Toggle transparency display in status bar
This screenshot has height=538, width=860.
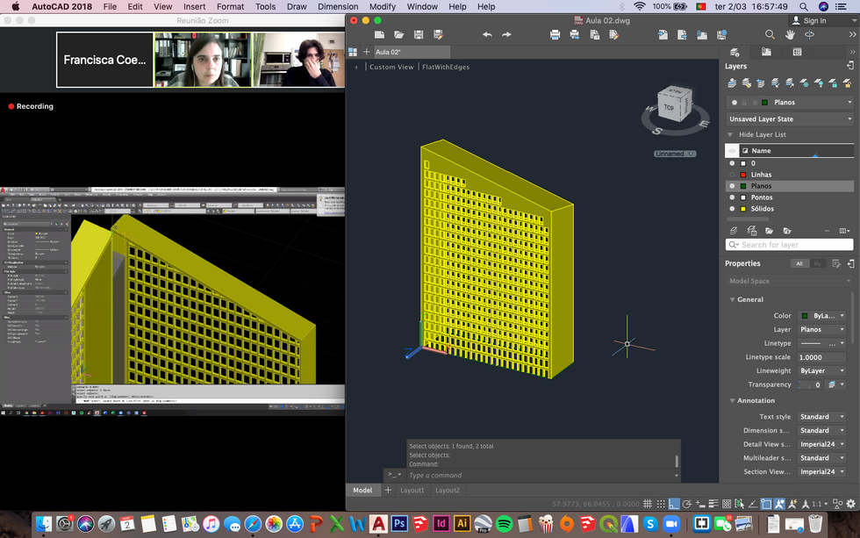[727, 504]
